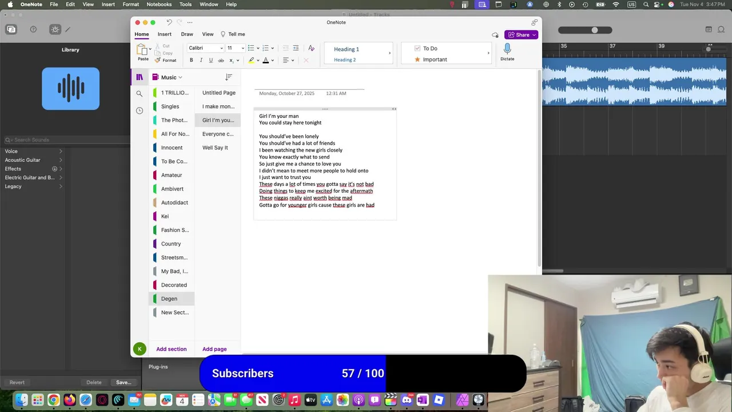Sort pages with the sort icon
Viewport: 732px width, 412px height.
tap(229, 77)
